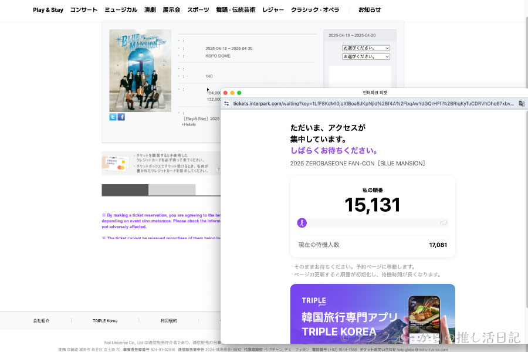Share the event on Facebook icon
Image resolution: width=528 pixels, height=352 pixels.
(121, 117)
